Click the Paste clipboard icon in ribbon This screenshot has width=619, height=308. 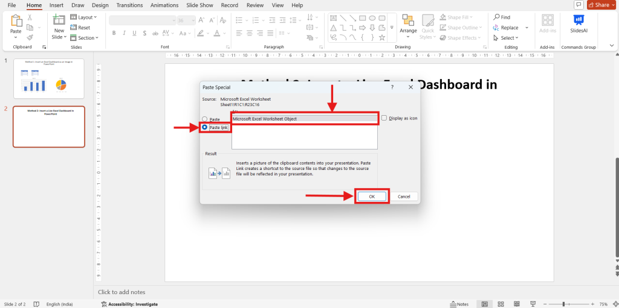(16, 21)
